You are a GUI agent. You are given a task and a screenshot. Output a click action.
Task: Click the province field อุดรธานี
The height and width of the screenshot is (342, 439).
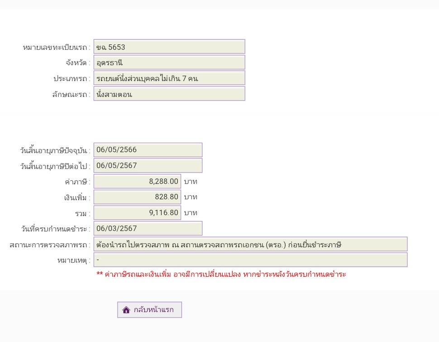pyautogui.click(x=169, y=62)
